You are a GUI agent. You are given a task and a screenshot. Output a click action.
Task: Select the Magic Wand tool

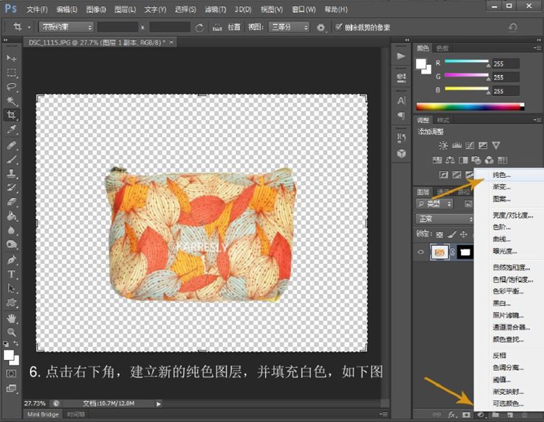12,101
